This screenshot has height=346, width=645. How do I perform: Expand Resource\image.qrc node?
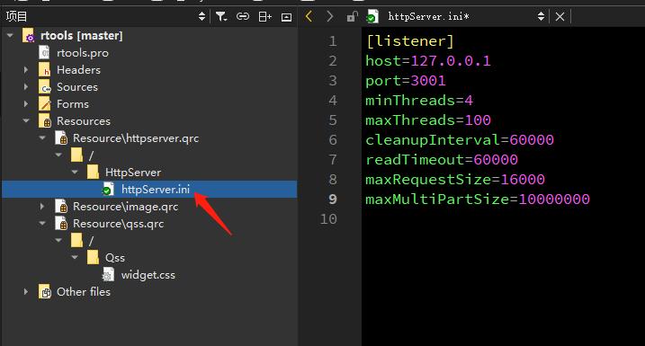(x=42, y=207)
